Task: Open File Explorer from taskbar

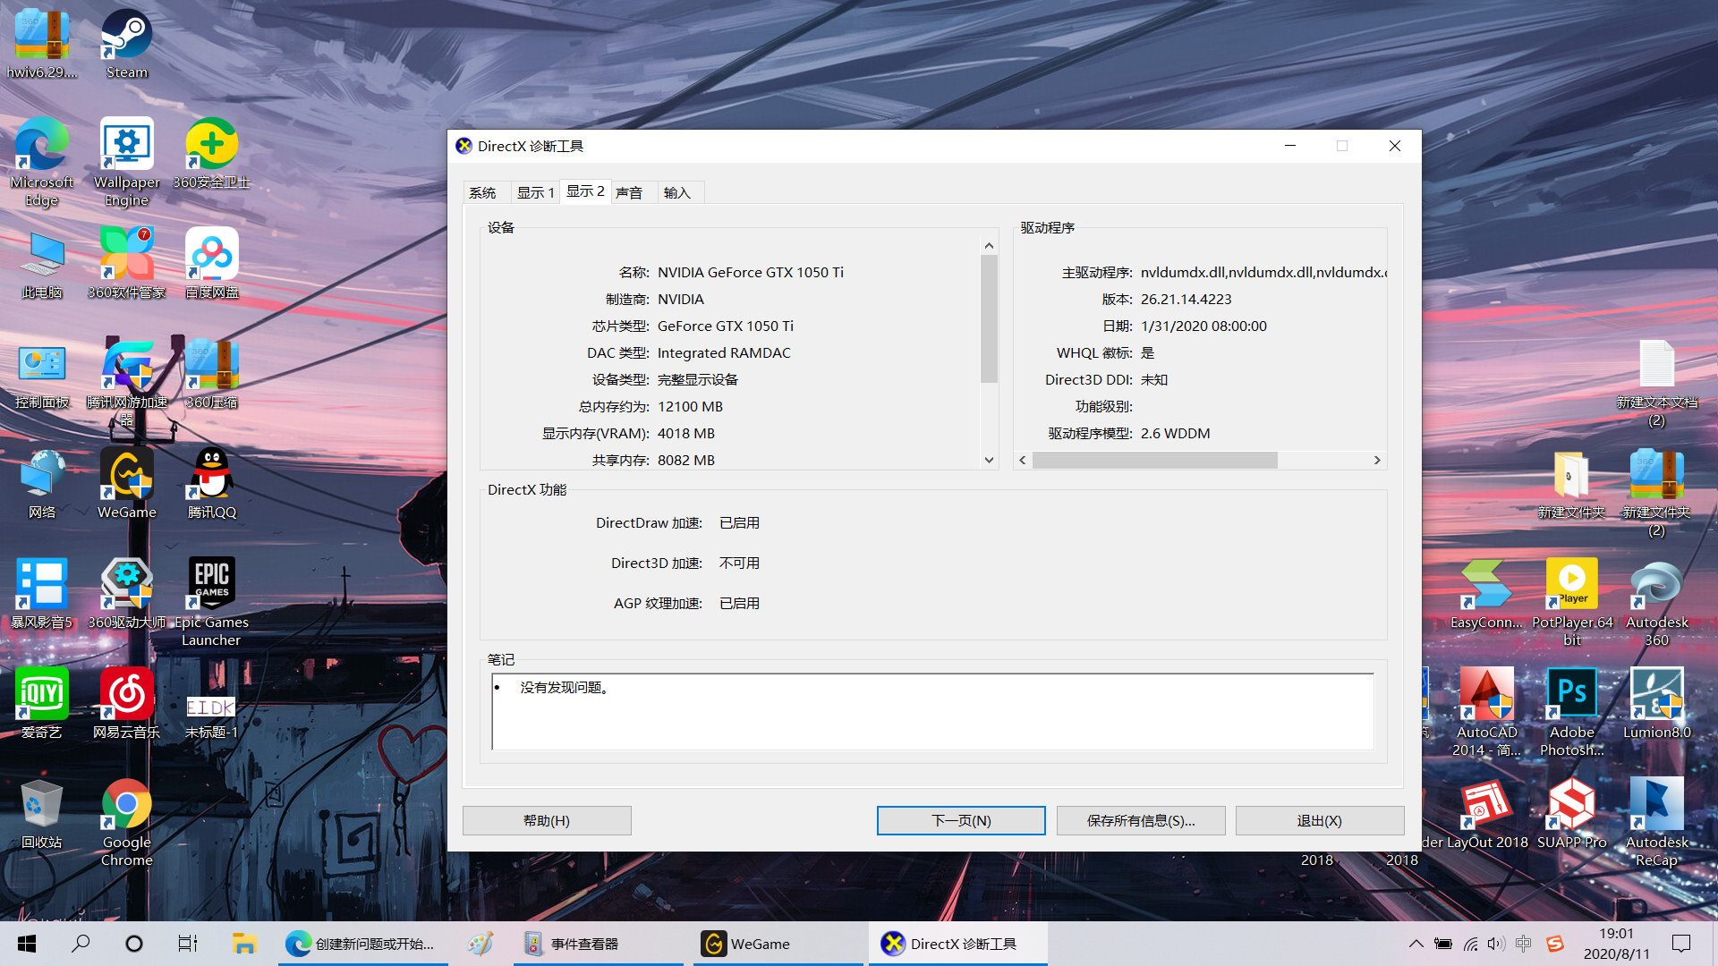Action: pos(244,944)
